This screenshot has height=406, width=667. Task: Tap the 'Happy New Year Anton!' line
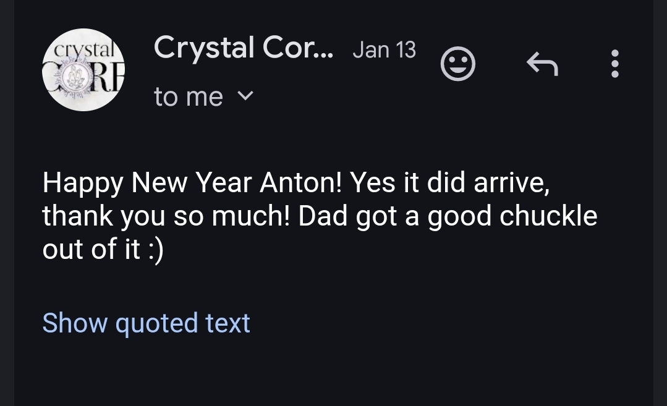[192, 183]
